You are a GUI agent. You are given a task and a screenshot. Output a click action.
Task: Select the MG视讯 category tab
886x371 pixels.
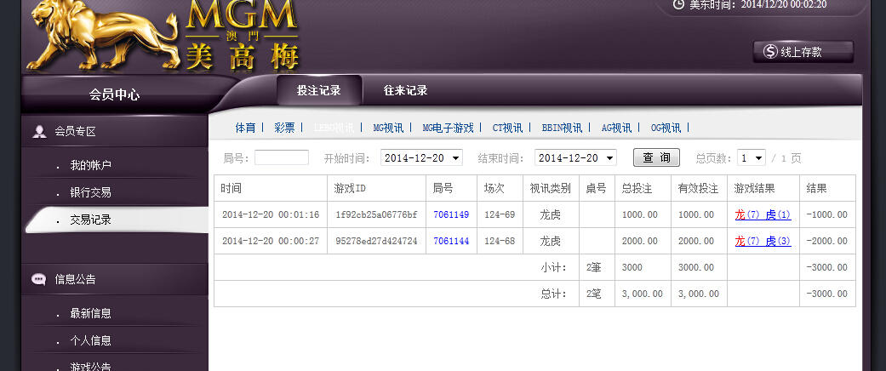tap(388, 128)
